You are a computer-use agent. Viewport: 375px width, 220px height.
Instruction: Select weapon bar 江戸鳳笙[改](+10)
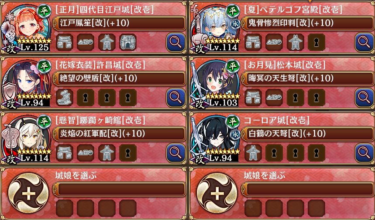click(x=119, y=23)
